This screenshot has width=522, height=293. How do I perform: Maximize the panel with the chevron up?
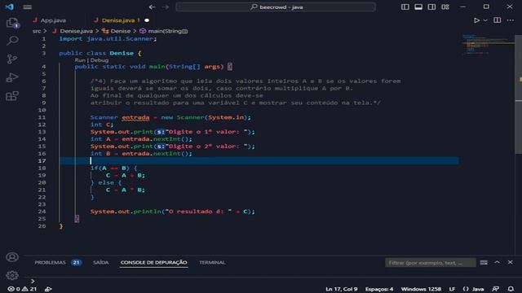pyautogui.click(x=497, y=262)
